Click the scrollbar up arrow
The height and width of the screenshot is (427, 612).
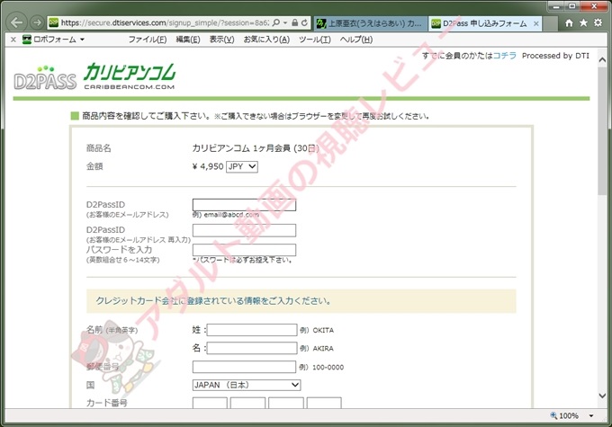(602, 60)
